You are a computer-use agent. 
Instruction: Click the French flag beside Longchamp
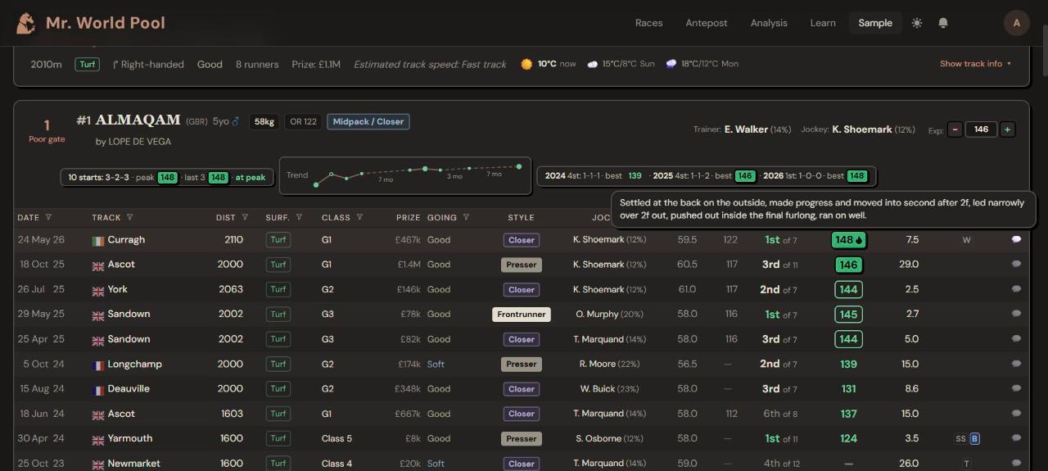(98, 365)
